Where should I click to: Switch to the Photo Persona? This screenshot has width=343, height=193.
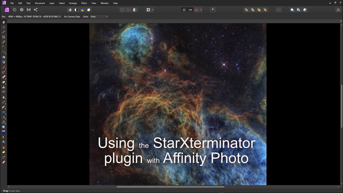7,10
